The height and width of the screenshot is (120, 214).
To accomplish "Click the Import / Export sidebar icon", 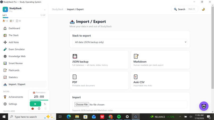I will click(x=5, y=85).
